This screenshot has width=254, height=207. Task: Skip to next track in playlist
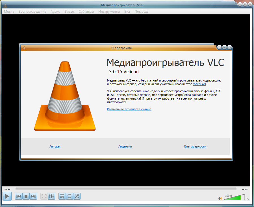click(x=33, y=196)
